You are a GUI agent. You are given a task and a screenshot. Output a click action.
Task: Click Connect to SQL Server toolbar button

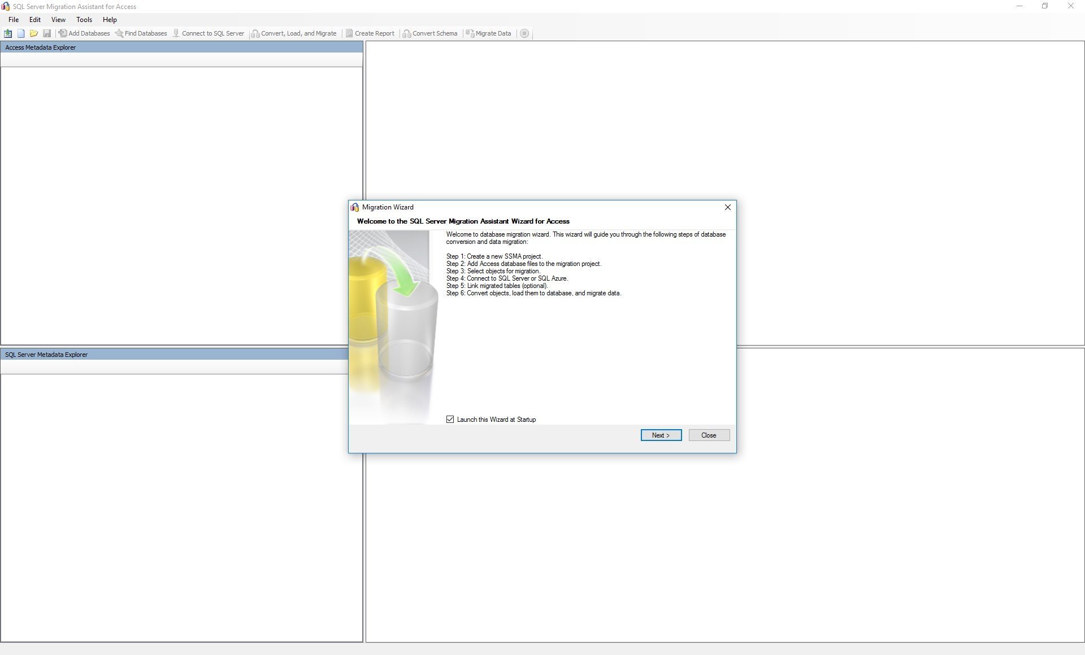coord(209,33)
